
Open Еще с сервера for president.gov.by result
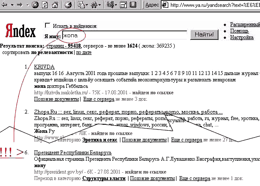(x=194, y=179)
